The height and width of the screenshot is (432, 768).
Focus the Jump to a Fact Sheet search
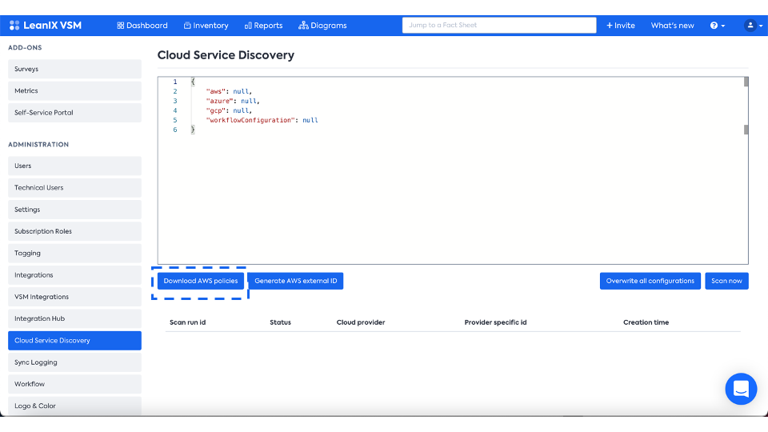499,25
